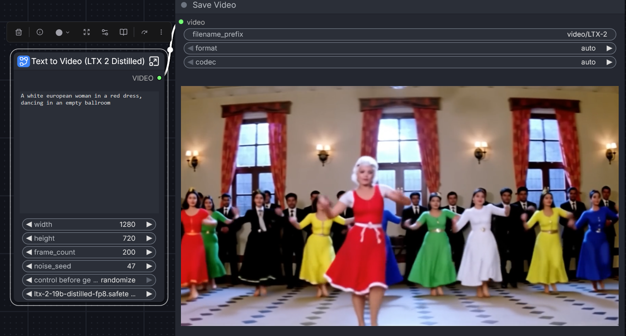Open node color picker dropdown
The height and width of the screenshot is (336, 626).
coord(62,32)
